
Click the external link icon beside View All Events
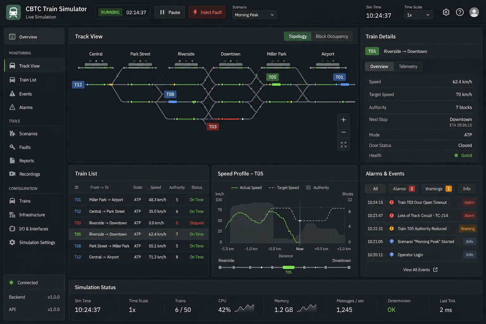(435, 270)
